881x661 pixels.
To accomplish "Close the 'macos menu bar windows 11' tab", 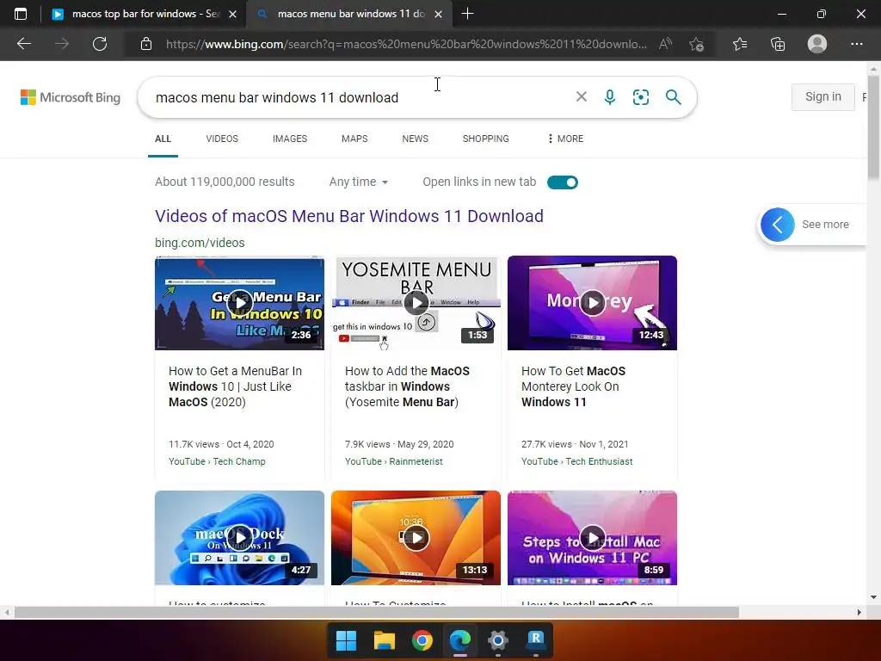I will pos(439,14).
